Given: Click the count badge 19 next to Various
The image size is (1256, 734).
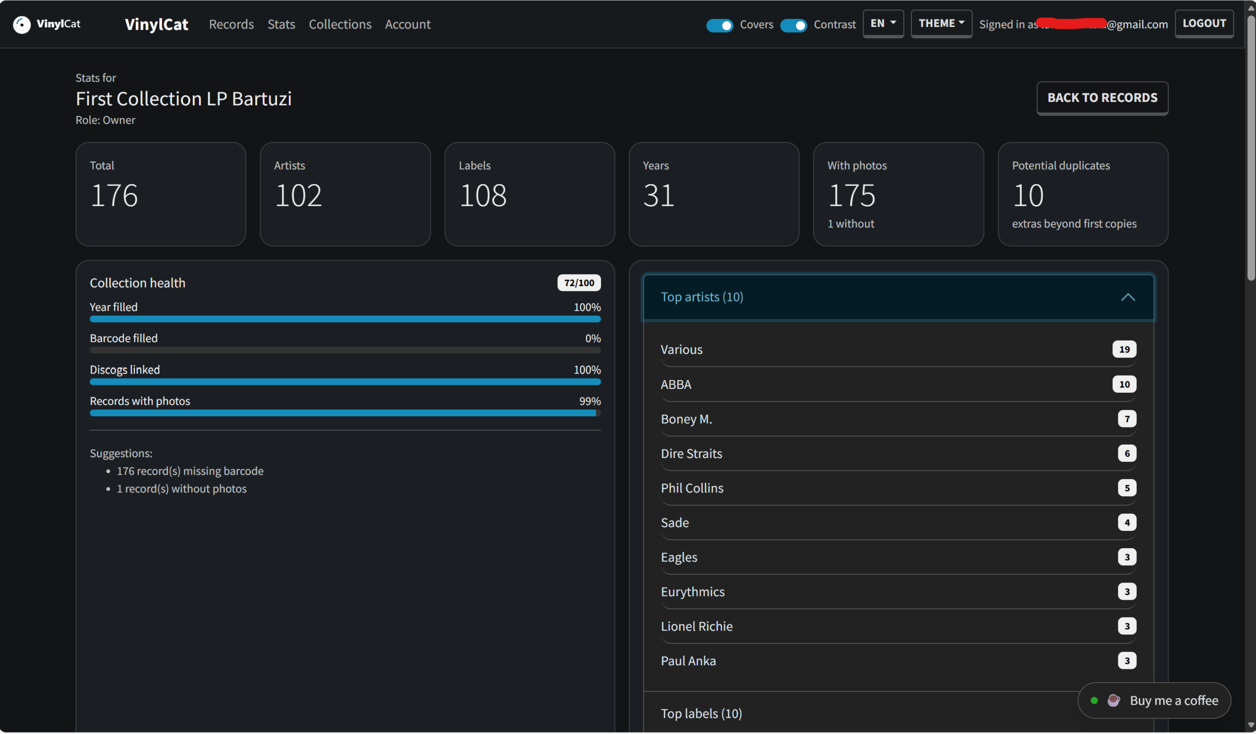Looking at the screenshot, I should tap(1124, 350).
